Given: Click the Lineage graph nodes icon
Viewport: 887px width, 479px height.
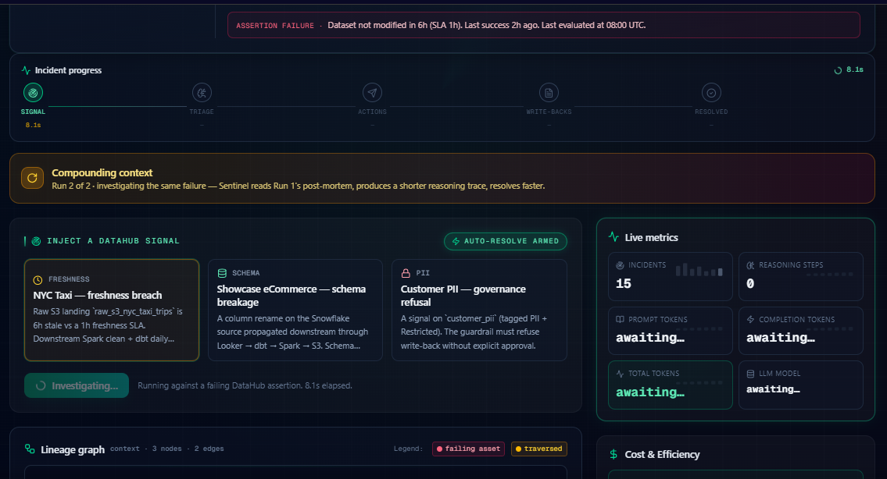Looking at the screenshot, I should pyautogui.click(x=30, y=449).
